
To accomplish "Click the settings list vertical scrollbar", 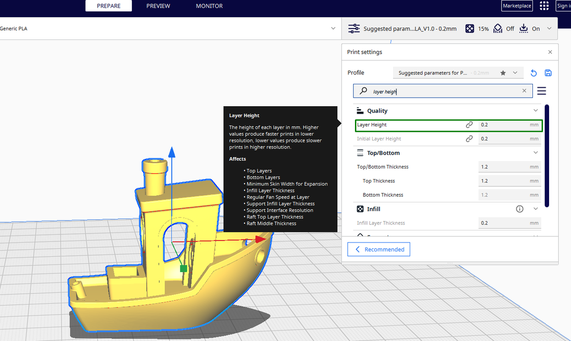I will 547,156.
